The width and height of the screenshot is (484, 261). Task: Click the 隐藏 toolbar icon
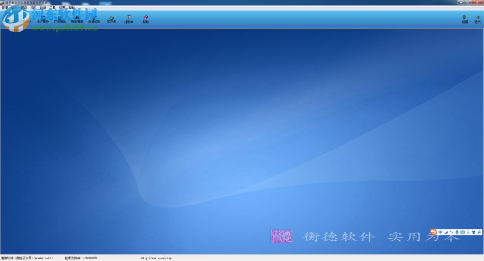click(465, 20)
